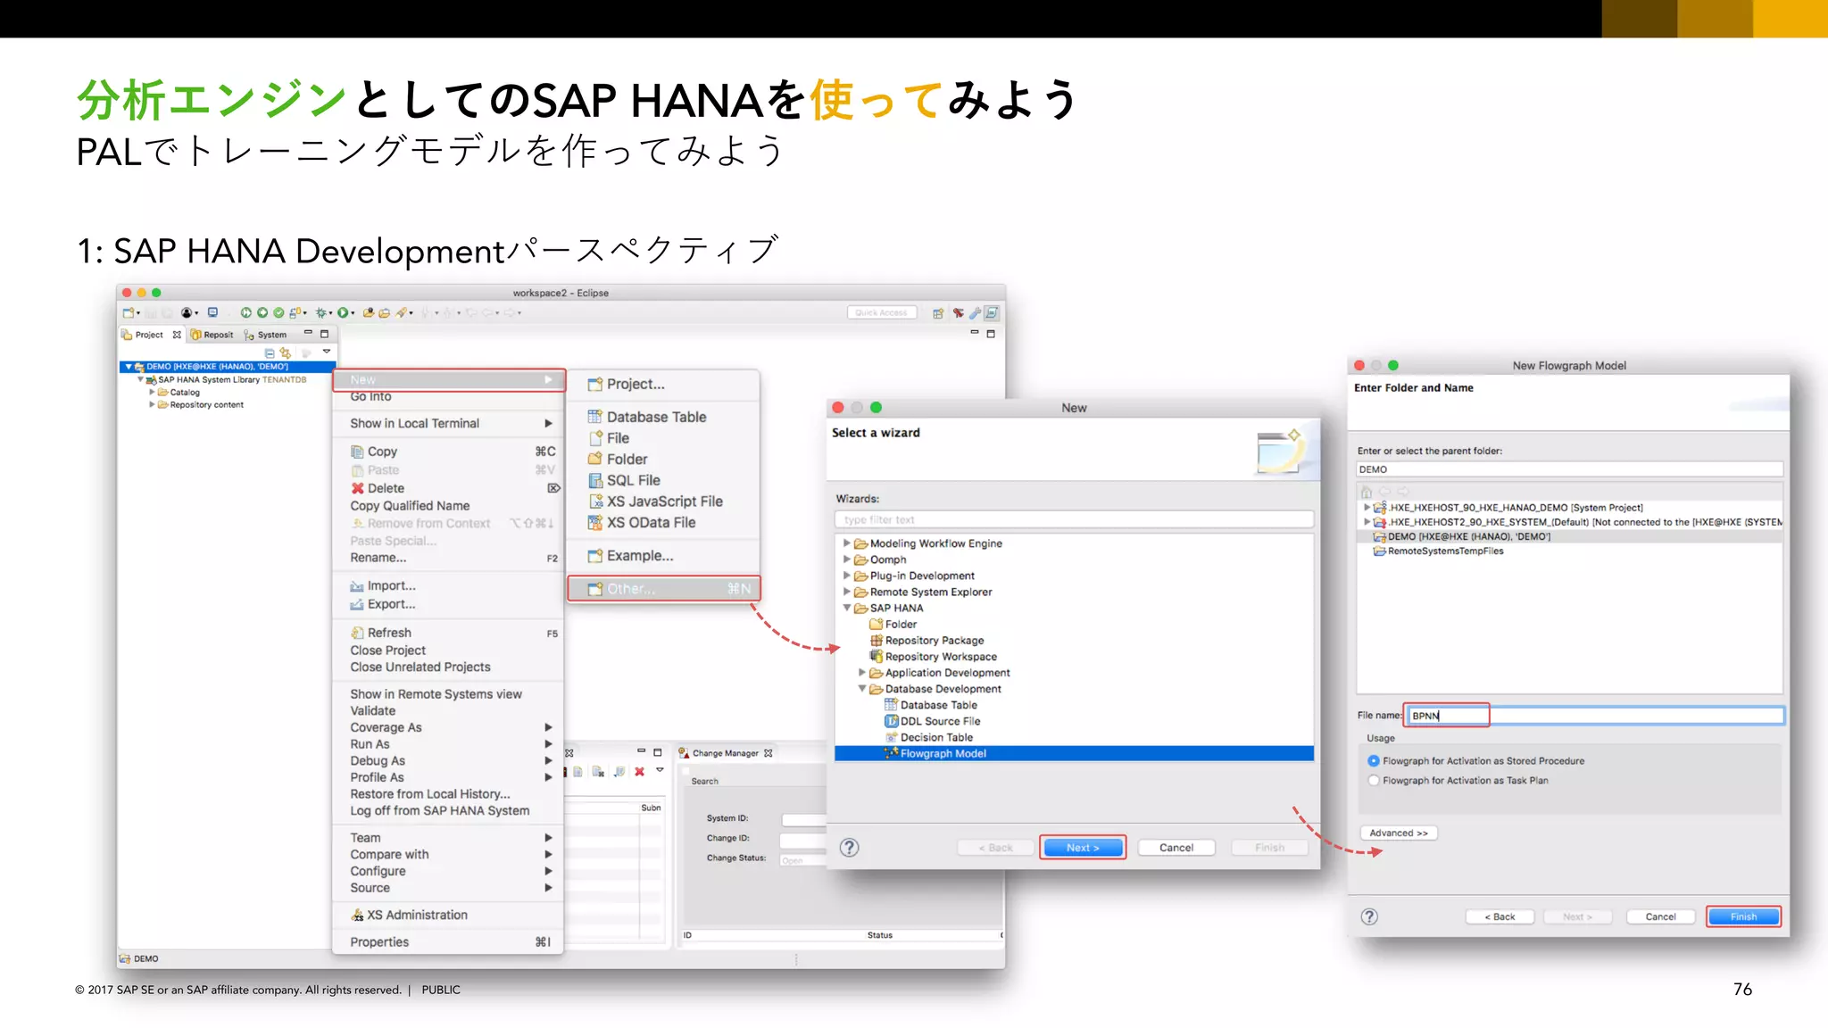The width and height of the screenshot is (1828, 1028).
Task: Click Cancel in the New wizard dialog
Action: (1176, 848)
